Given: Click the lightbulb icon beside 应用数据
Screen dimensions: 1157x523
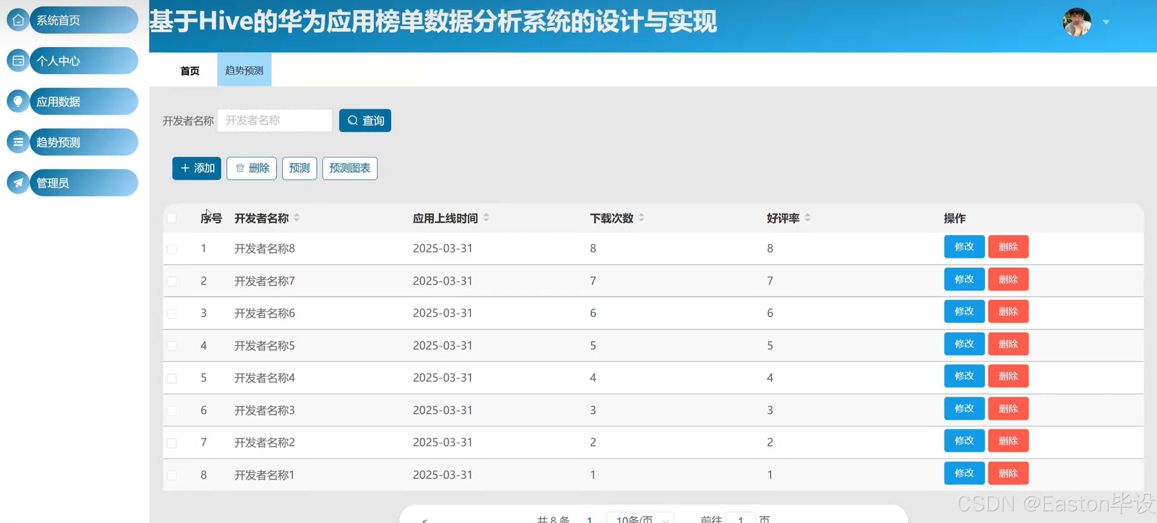Looking at the screenshot, I should click(18, 102).
